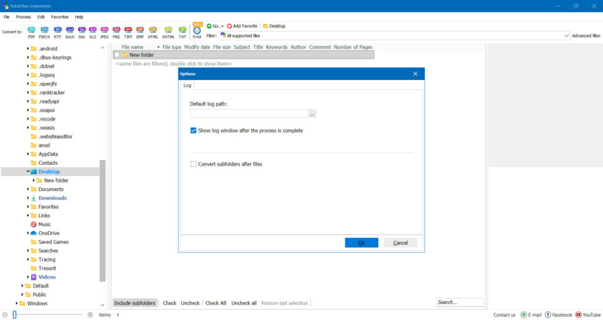Open the Desktop shortcut in toolbar
The width and height of the screenshot is (603, 320).
tap(274, 26)
